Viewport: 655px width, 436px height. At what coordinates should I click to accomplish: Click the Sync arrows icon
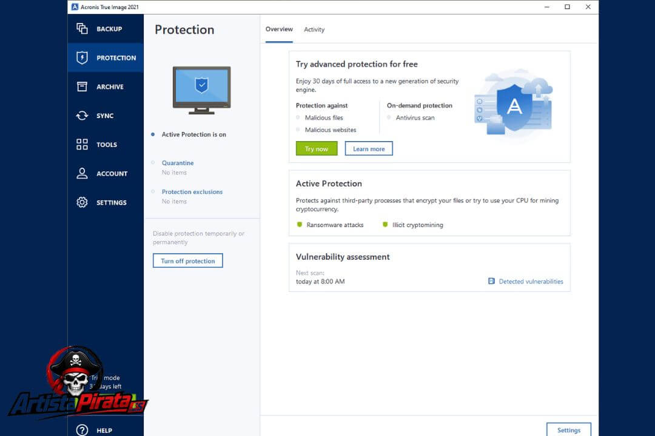point(82,116)
